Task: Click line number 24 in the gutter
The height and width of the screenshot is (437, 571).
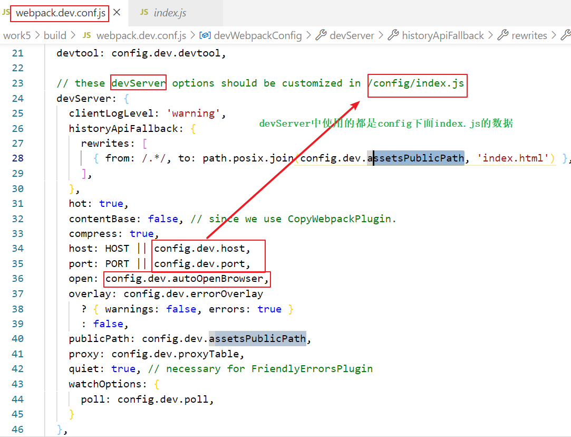Action: 17,98
